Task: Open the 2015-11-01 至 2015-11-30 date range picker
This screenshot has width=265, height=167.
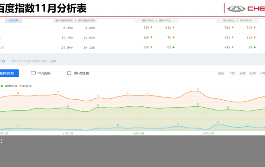Action: tap(29, 61)
